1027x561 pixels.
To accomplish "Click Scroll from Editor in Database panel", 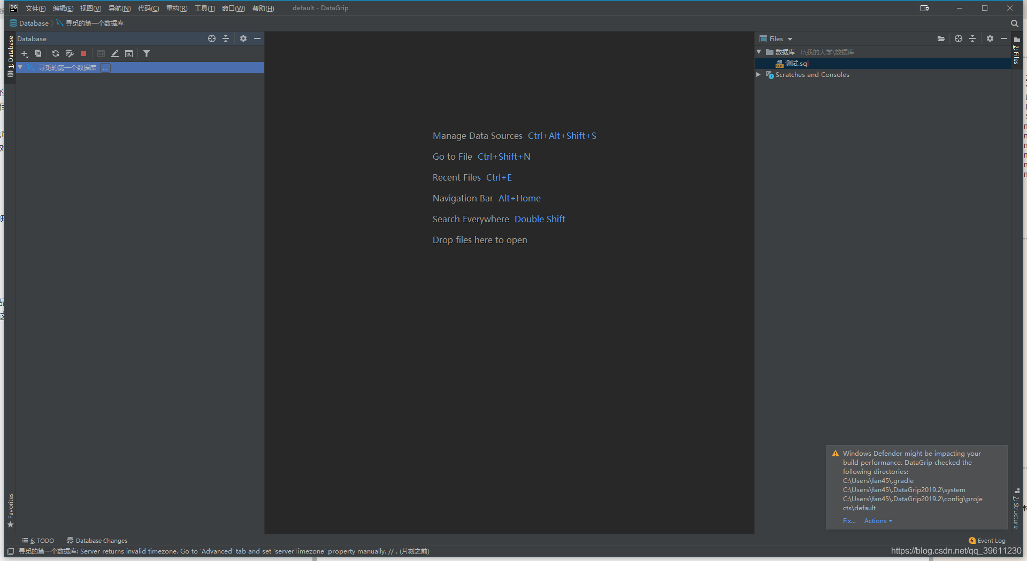I will pos(212,38).
